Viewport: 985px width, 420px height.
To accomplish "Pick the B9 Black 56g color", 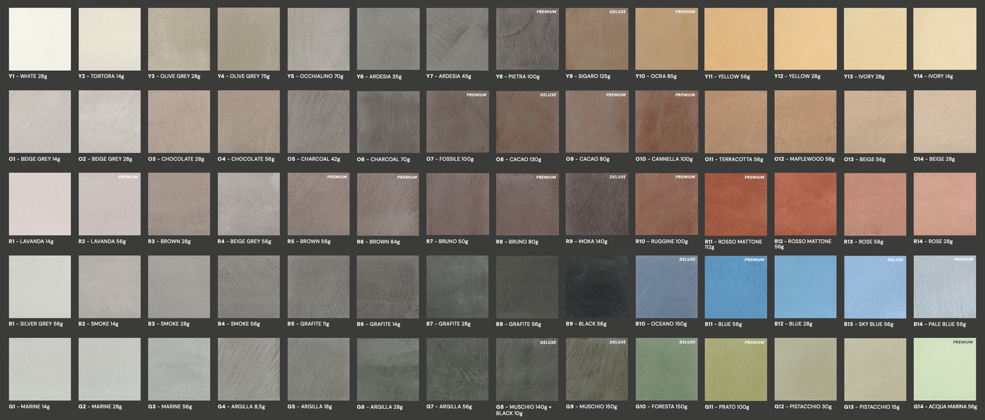I will 597,287.
